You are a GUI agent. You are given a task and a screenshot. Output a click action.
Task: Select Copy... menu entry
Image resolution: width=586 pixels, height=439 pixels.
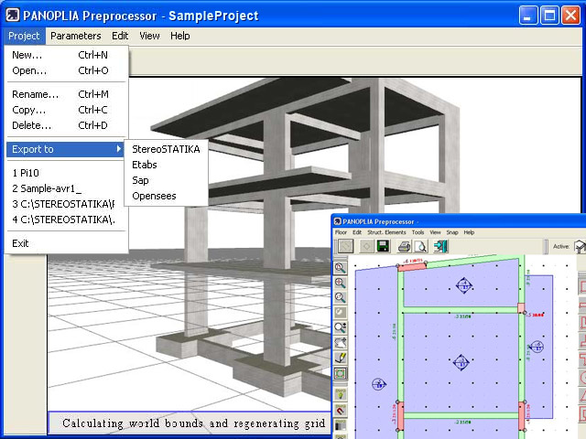pyautogui.click(x=66, y=110)
